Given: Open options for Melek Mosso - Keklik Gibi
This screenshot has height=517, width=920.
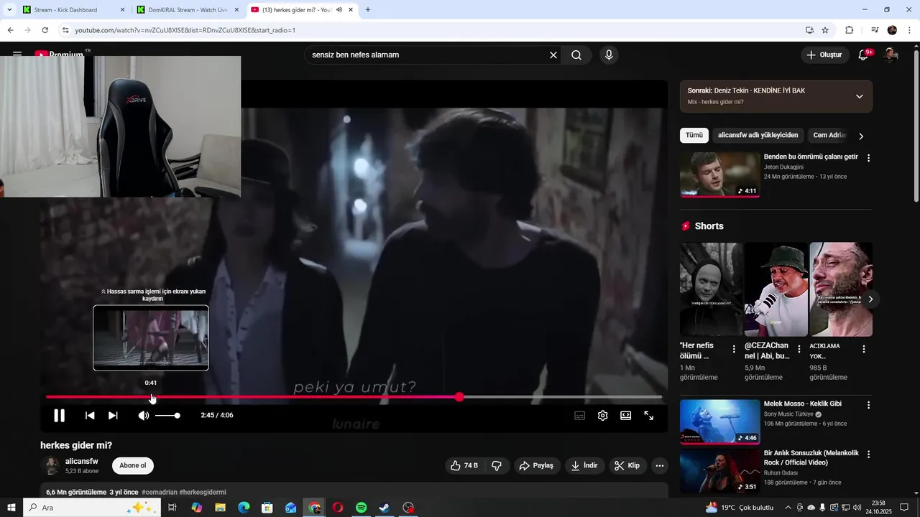Looking at the screenshot, I should click(x=868, y=405).
